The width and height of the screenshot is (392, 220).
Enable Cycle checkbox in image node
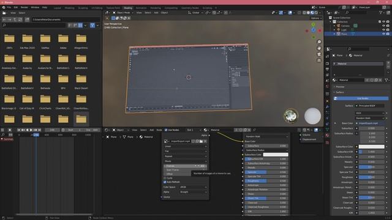(165, 178)
